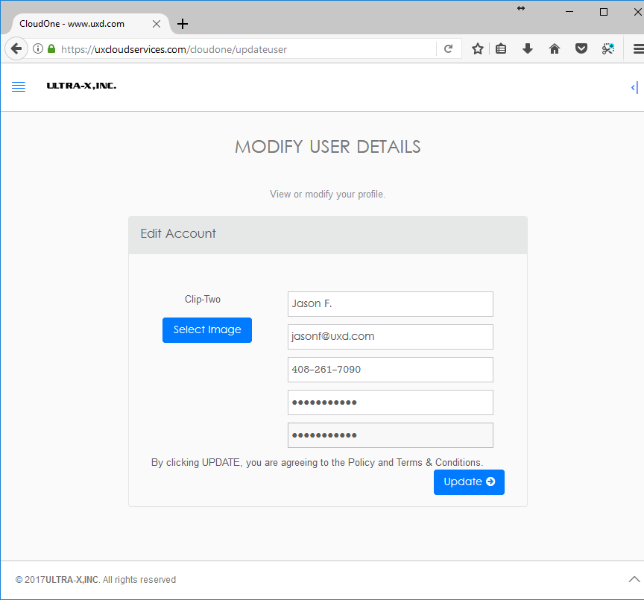Open the hamburger sidebar menu icon
The image size is (644, 600).
tap(19, 87)
